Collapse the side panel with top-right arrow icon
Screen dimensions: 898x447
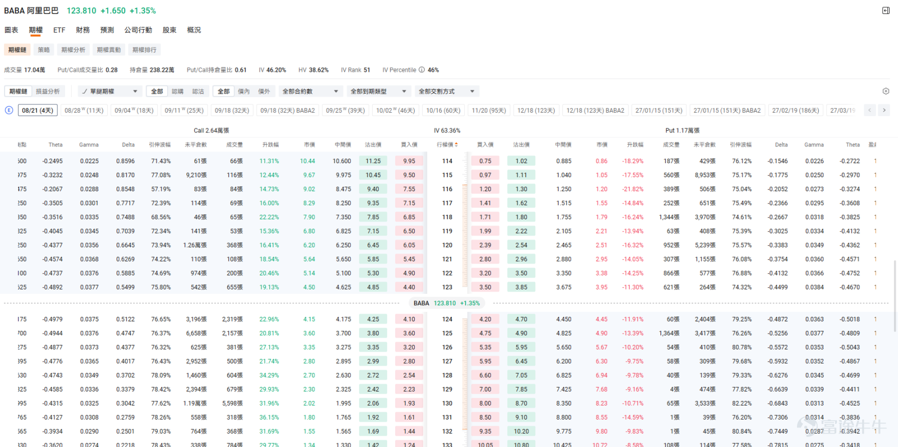[x=886, y=11]
